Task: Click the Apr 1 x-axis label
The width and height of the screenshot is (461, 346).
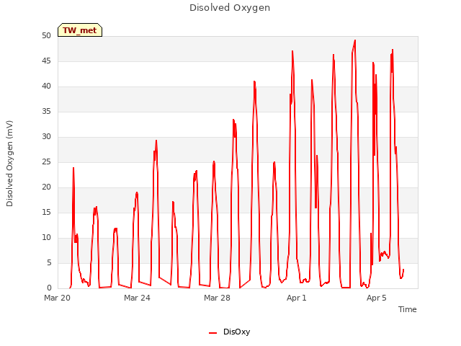Action: pyautogui.click(x=297, y=298)
